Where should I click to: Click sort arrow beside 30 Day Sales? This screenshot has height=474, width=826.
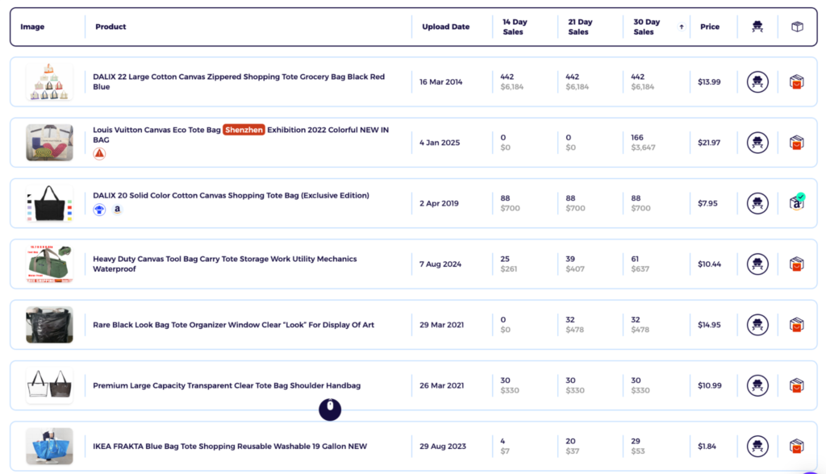[x=681, y=27]
